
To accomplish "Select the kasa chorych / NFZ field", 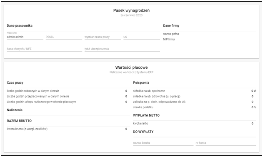I will click(45, 49).
